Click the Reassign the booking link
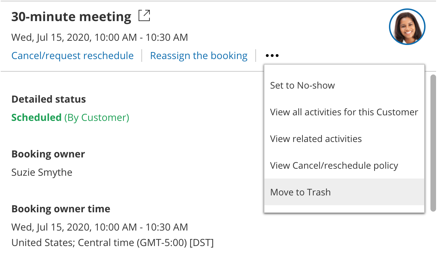Image resolution: width=441 pixels, height=265 pixels. coord(199,56)
